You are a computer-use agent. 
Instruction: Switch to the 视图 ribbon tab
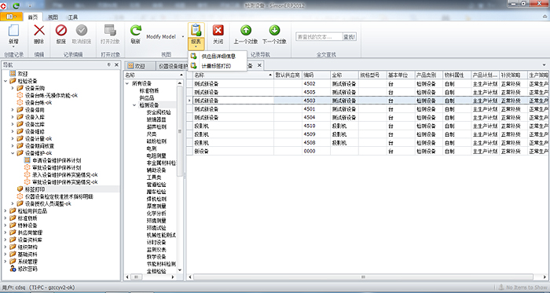pyautogui.click(x=53, y=17)
